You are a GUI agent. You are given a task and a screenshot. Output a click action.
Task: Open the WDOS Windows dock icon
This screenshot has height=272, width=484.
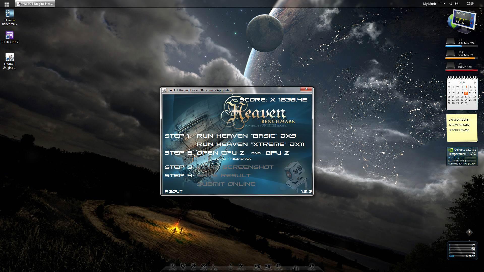312,267
